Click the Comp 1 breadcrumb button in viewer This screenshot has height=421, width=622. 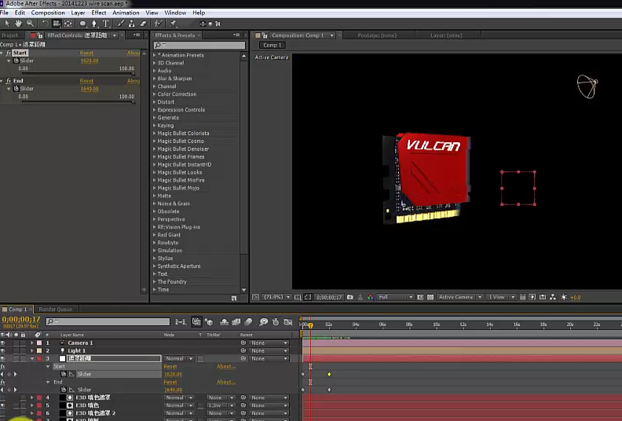pos(272,46)
